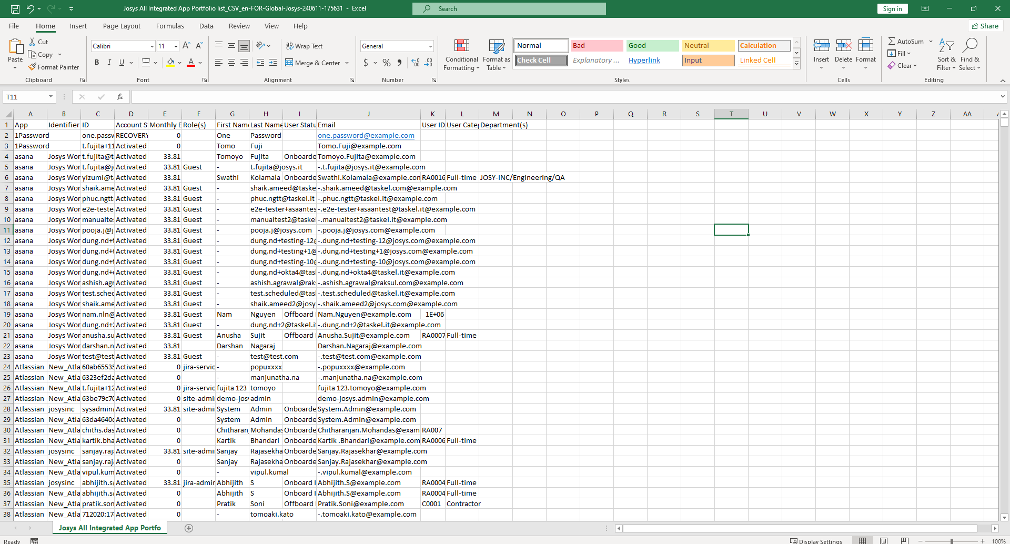Apply comma style number format
This screenshot has width=1010, height=544.
(400, 63)
